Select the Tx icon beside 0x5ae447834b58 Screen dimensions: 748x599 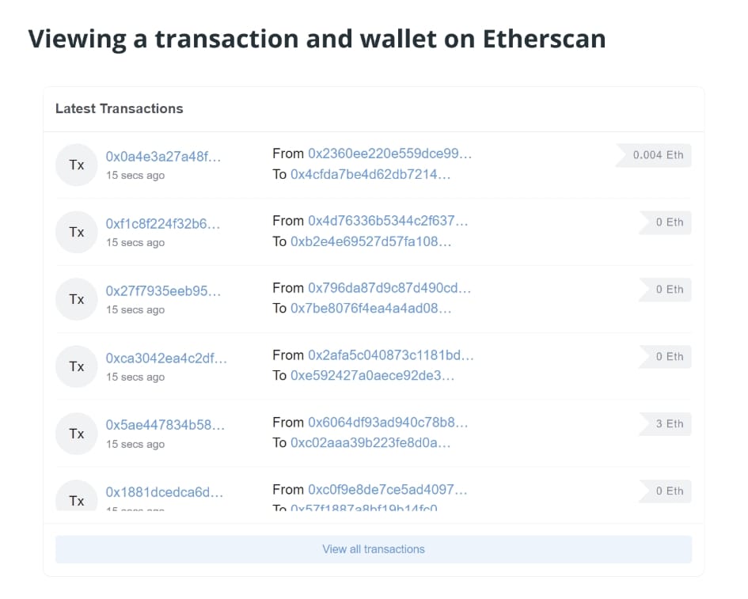point(76,434)
